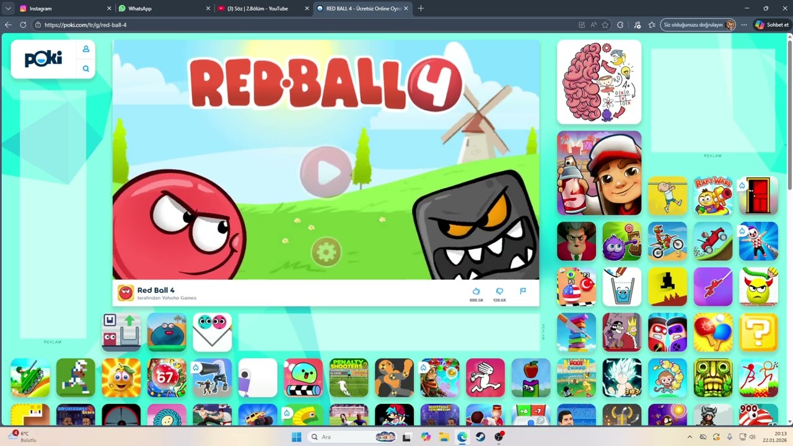Open the Poki search magnifier icon
793x446 pixels.
click(86, 69)
